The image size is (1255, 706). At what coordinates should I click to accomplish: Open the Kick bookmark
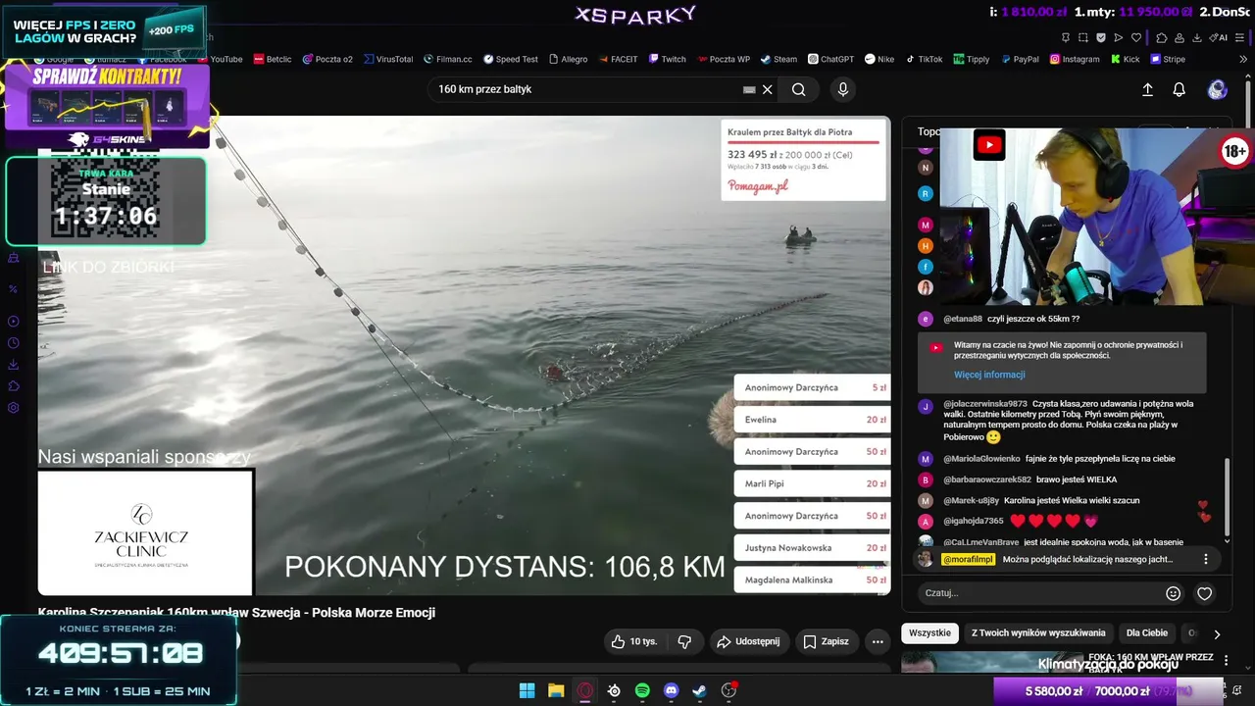(x=1125, y=59)
